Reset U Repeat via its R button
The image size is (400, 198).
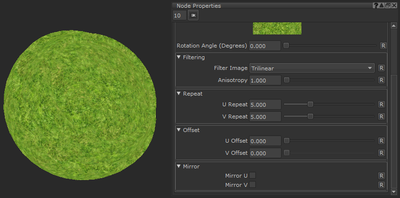click(381, 104)
